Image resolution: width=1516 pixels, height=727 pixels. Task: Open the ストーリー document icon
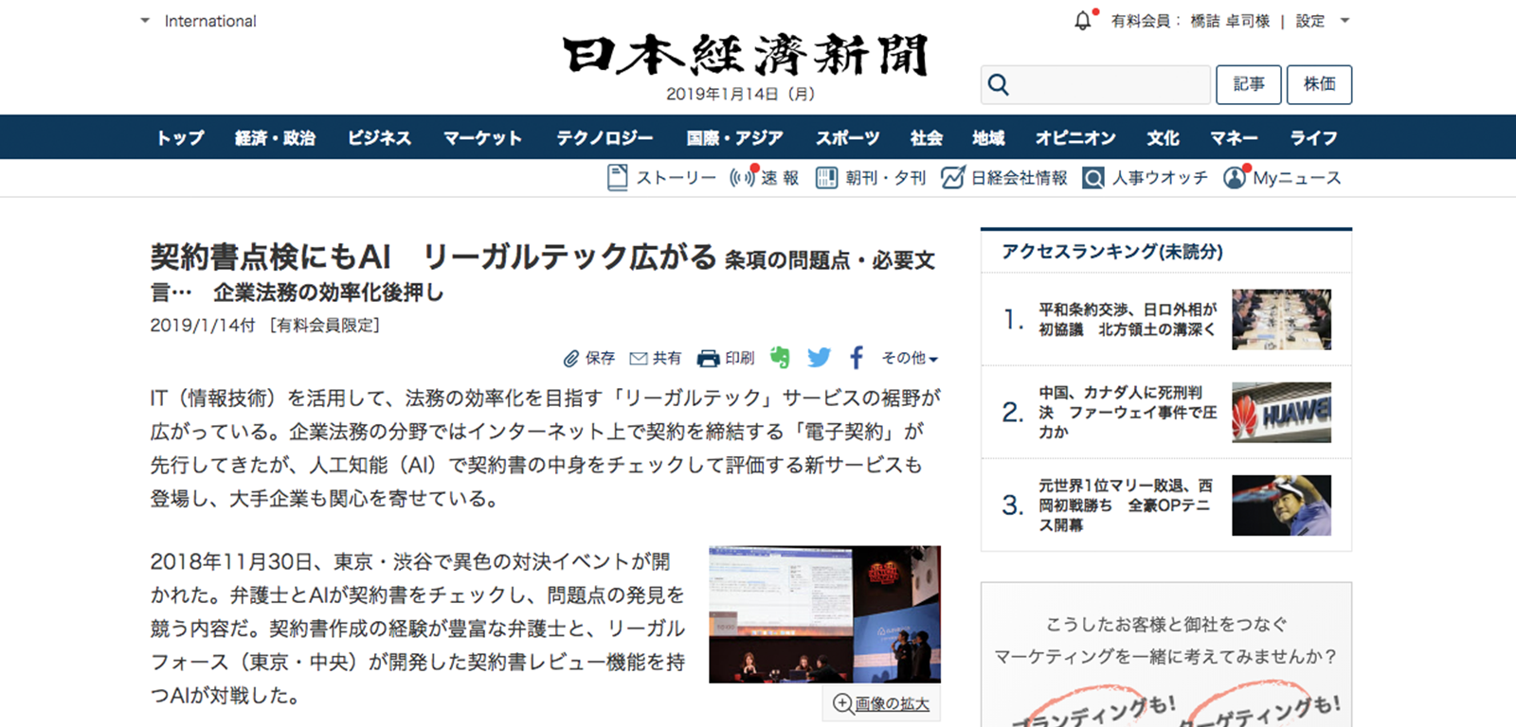point(617,178)
